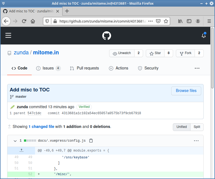Save page to Pocket

click(x=158, y=21)
